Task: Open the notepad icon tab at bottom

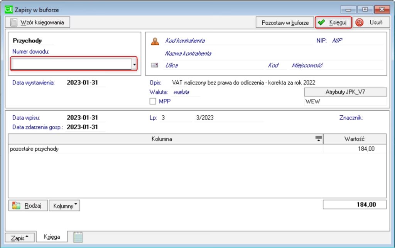Action: pyautogui.click(x=78, y=237)
